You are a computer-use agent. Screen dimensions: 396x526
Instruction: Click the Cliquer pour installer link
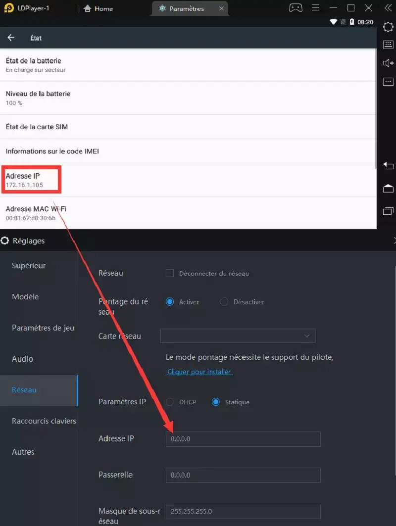click(199, 372)
